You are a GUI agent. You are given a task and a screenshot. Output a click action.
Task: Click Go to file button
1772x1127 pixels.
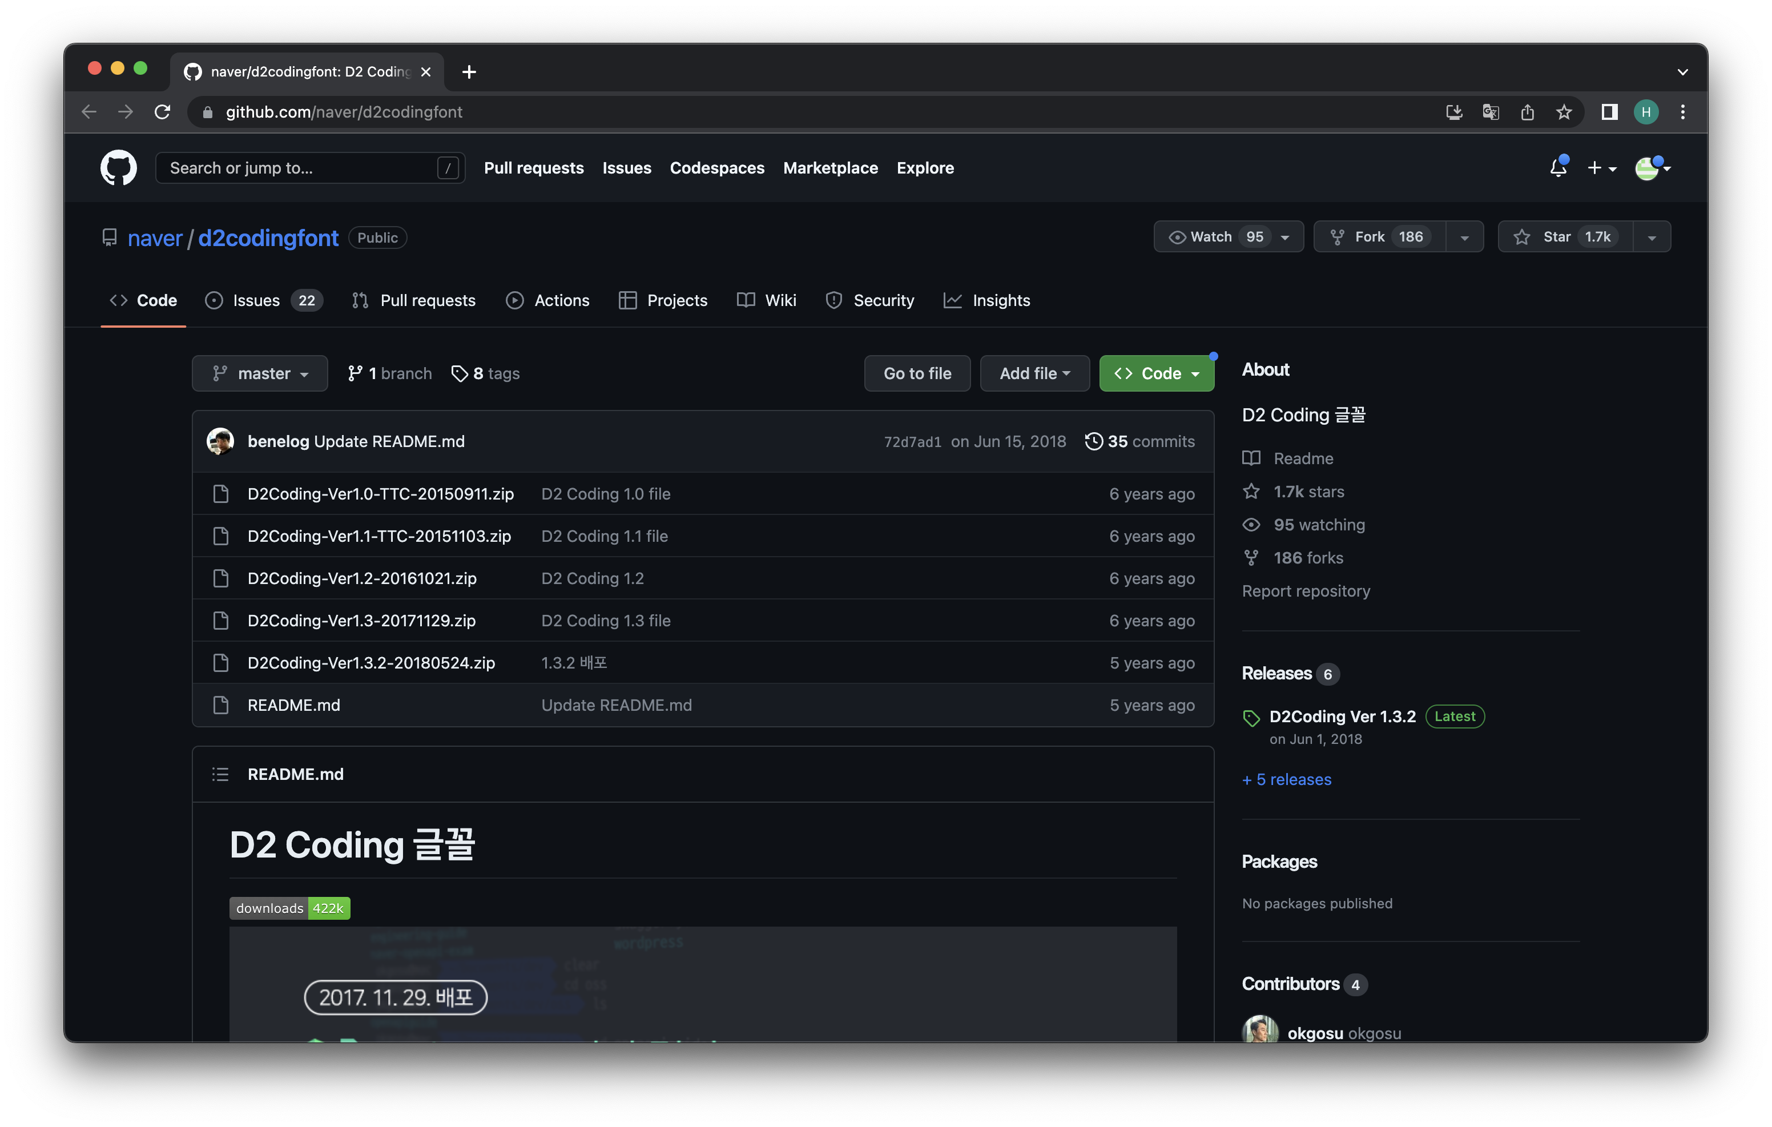tap(917, 373)
